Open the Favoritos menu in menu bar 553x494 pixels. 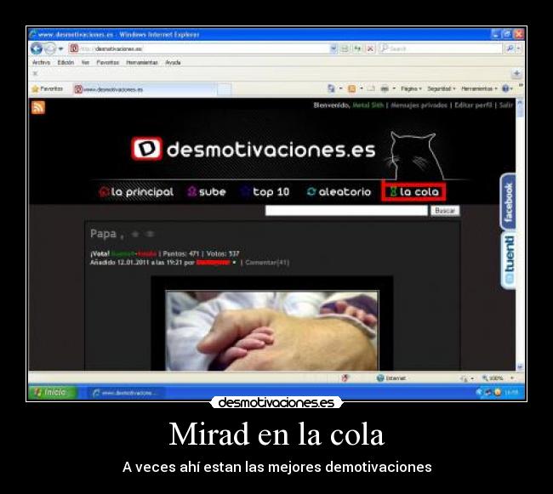pos(107,62)
